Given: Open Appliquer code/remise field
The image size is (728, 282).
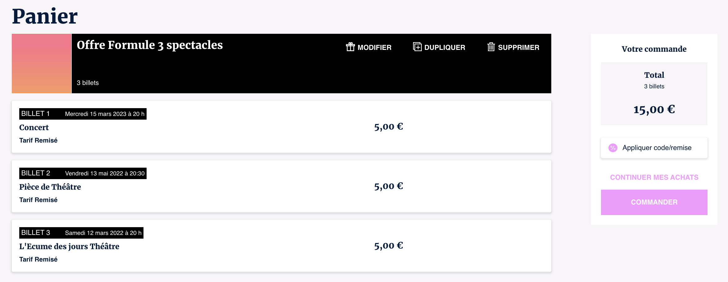Looking at the screenshot, I should 657,148.
